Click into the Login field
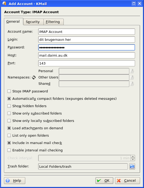Image resolution: width=144 pixels, height=188 pixels. coord(87,39)
